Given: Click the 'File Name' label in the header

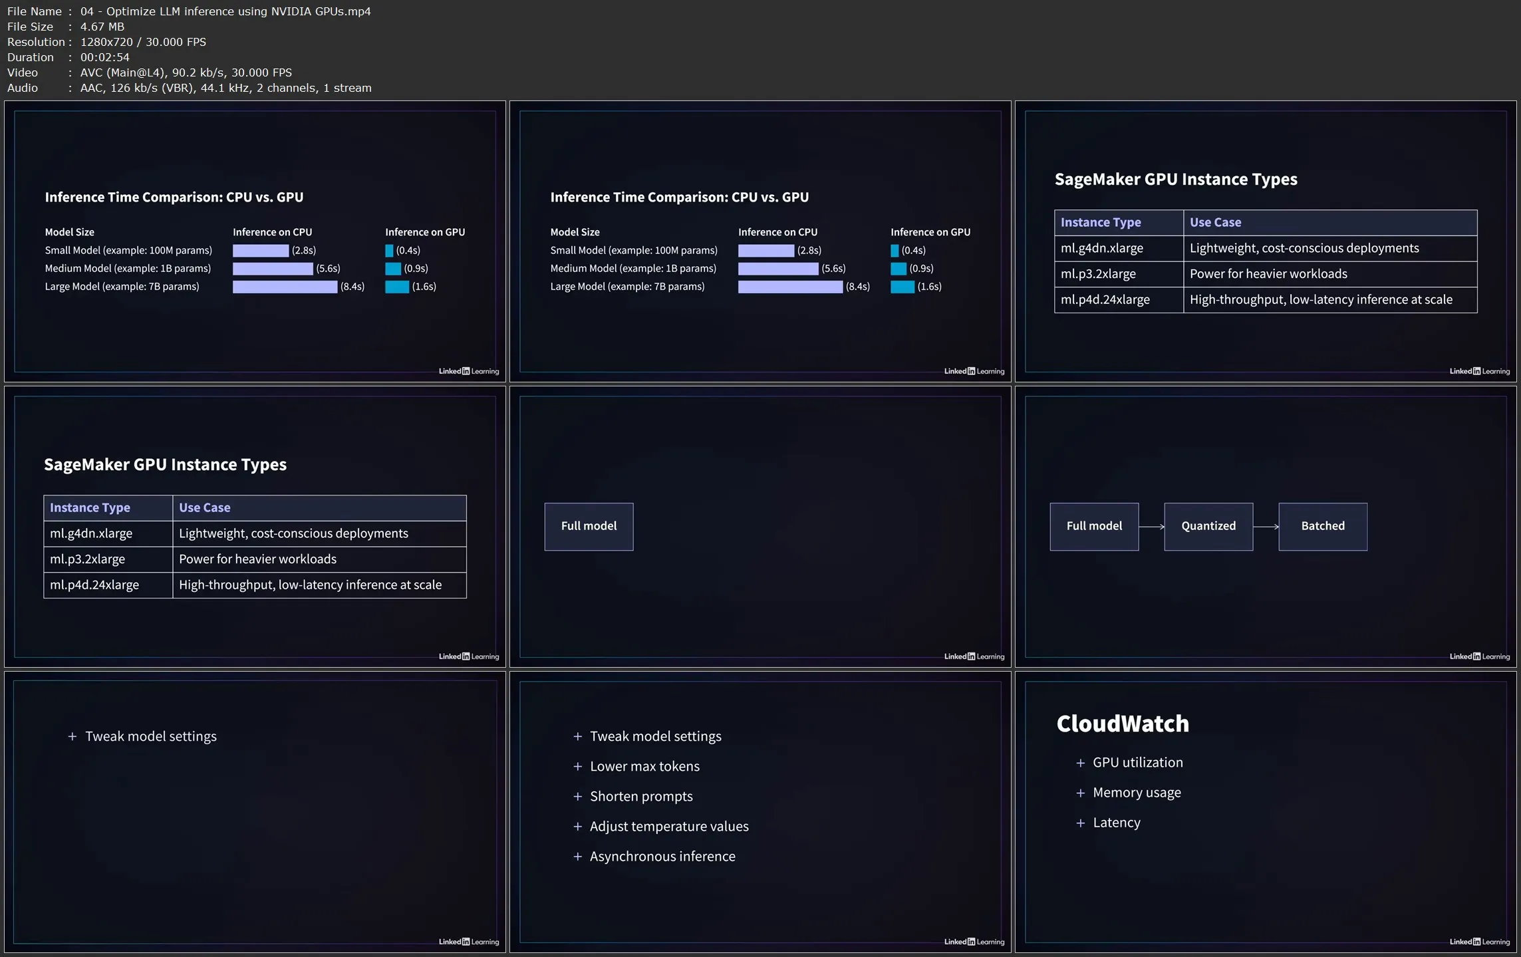Looking at the screenshot, I should (x=35, y=11).
